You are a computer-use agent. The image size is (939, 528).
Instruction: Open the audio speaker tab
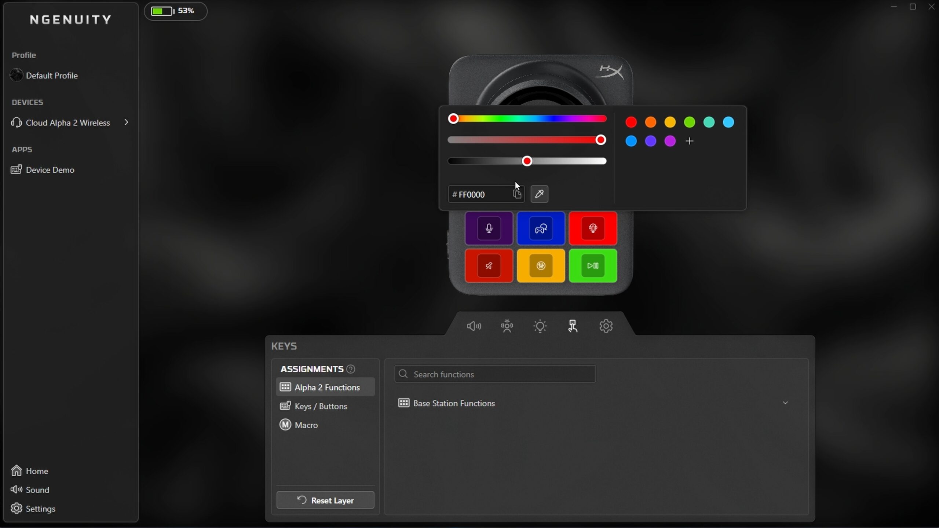[474, 326]
